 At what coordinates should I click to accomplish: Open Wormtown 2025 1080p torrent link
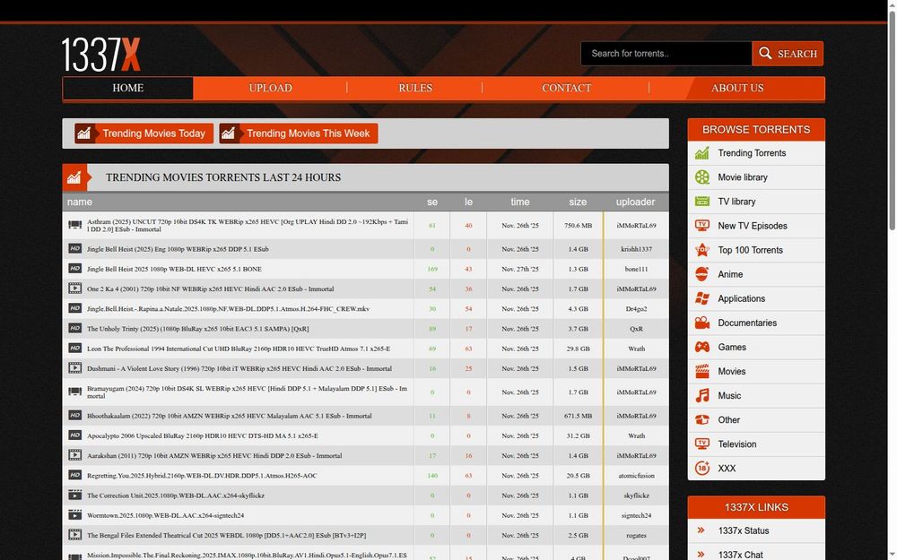[x=165, y=515]
